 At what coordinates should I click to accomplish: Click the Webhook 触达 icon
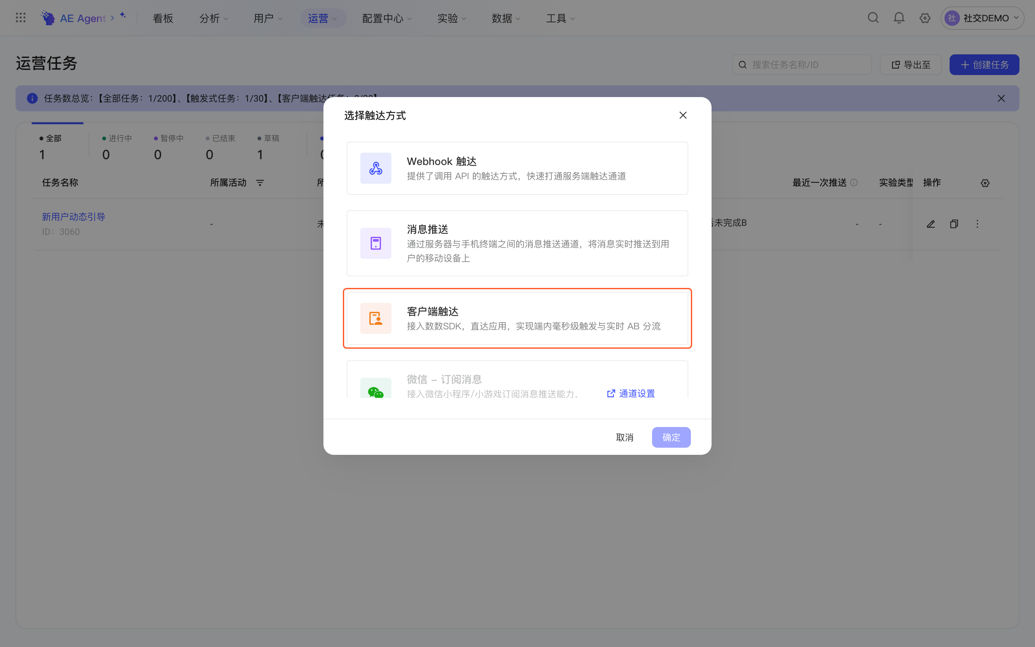coord(376,168)
